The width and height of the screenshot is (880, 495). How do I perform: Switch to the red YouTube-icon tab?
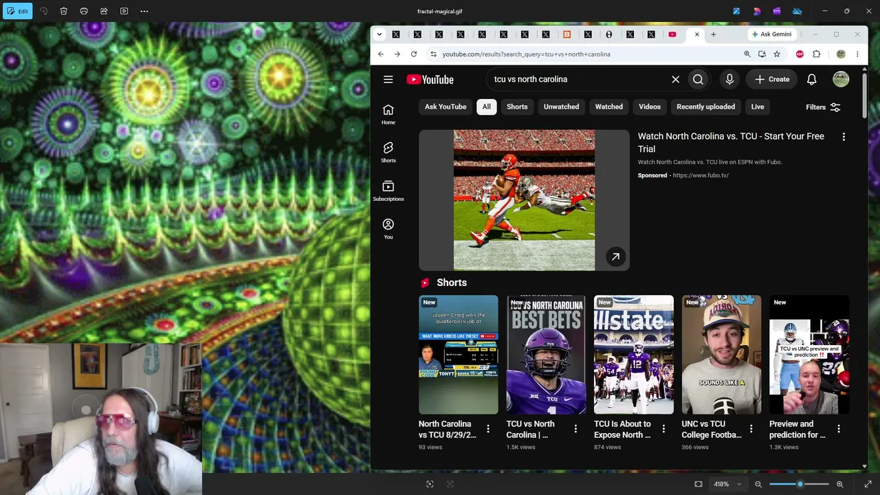click(x=672, y=34)
